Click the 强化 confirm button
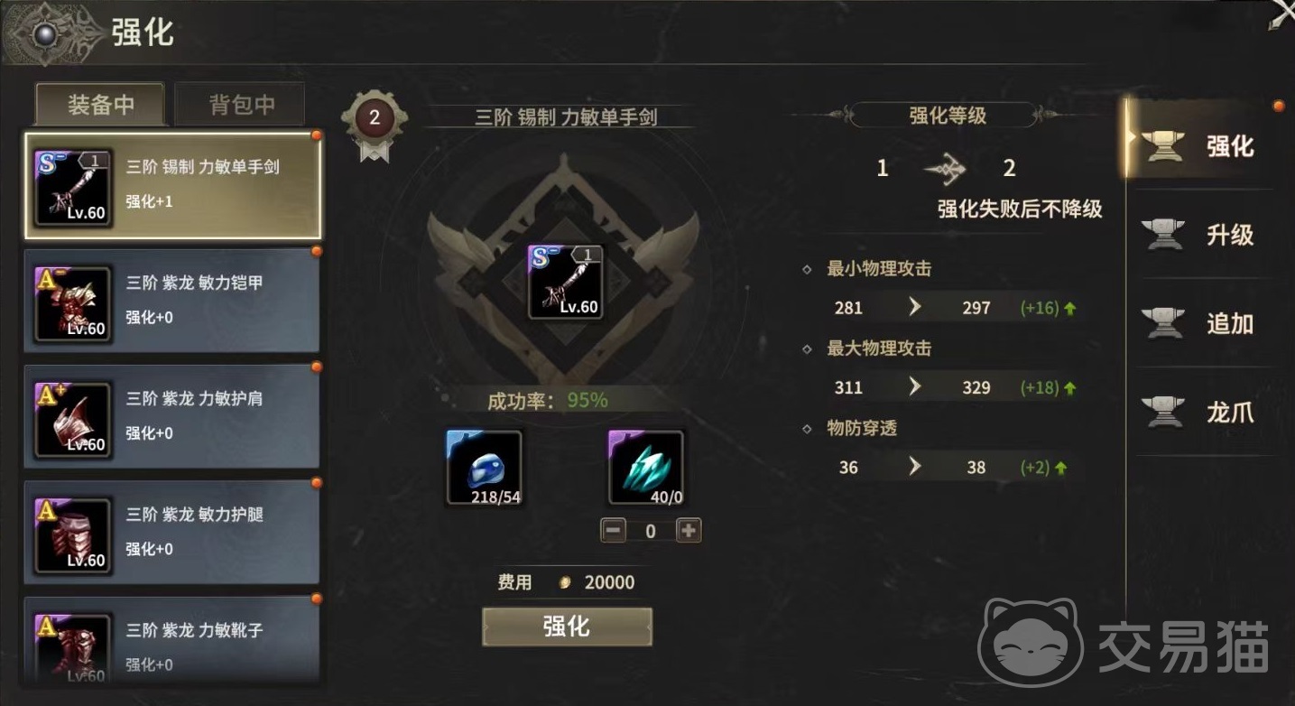1295x706 pixels. pos(567,627)
